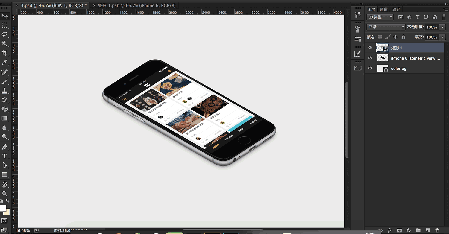Image resolution: width=449 pixels, height=234 pixels.
Task: Select the Crop tool
Action: (5, 53)
